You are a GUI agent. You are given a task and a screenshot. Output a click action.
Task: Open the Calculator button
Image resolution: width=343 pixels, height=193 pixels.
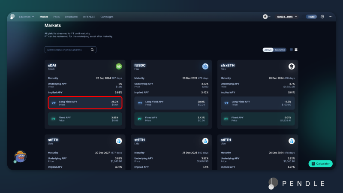click(320, 164)
